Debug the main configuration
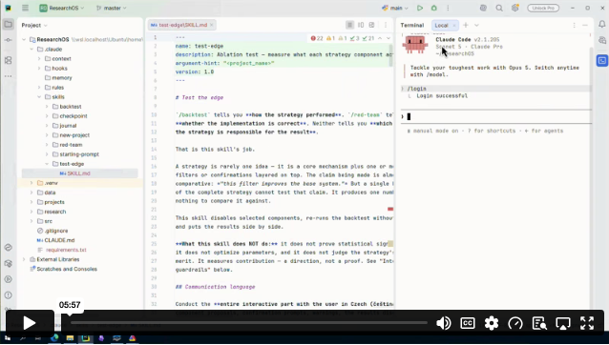The image size is (609, 345). [x=434, y=8]
